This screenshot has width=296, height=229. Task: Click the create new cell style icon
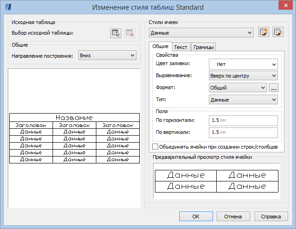264,32
